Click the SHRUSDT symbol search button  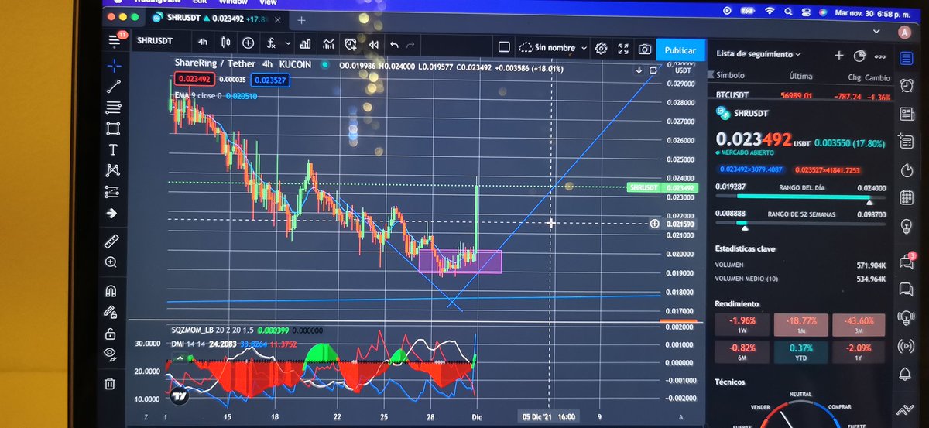155,40
